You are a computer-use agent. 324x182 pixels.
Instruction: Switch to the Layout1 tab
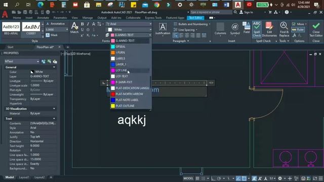coord(24,177)
